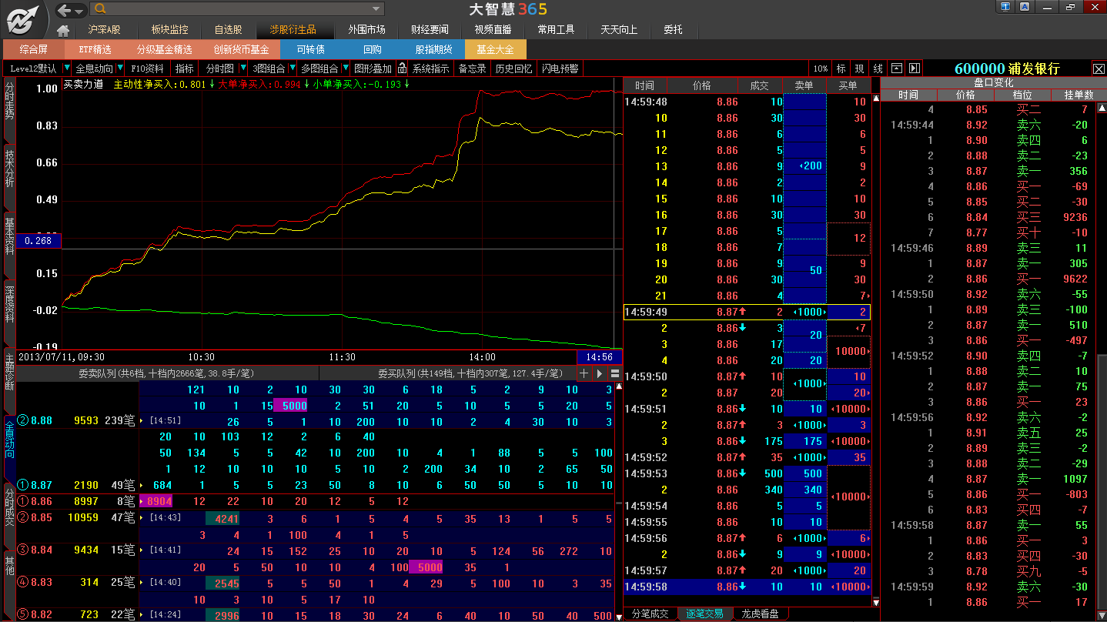Open the 沪深A股 menu
The height and width of the screenshot is (622, 1107).
(103, 30)
